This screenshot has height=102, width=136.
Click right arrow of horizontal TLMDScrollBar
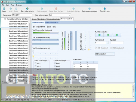click(57, 40)
